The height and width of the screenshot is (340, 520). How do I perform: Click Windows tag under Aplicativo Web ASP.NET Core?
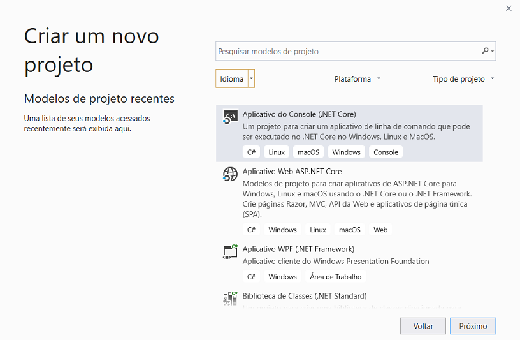[282, 230]
